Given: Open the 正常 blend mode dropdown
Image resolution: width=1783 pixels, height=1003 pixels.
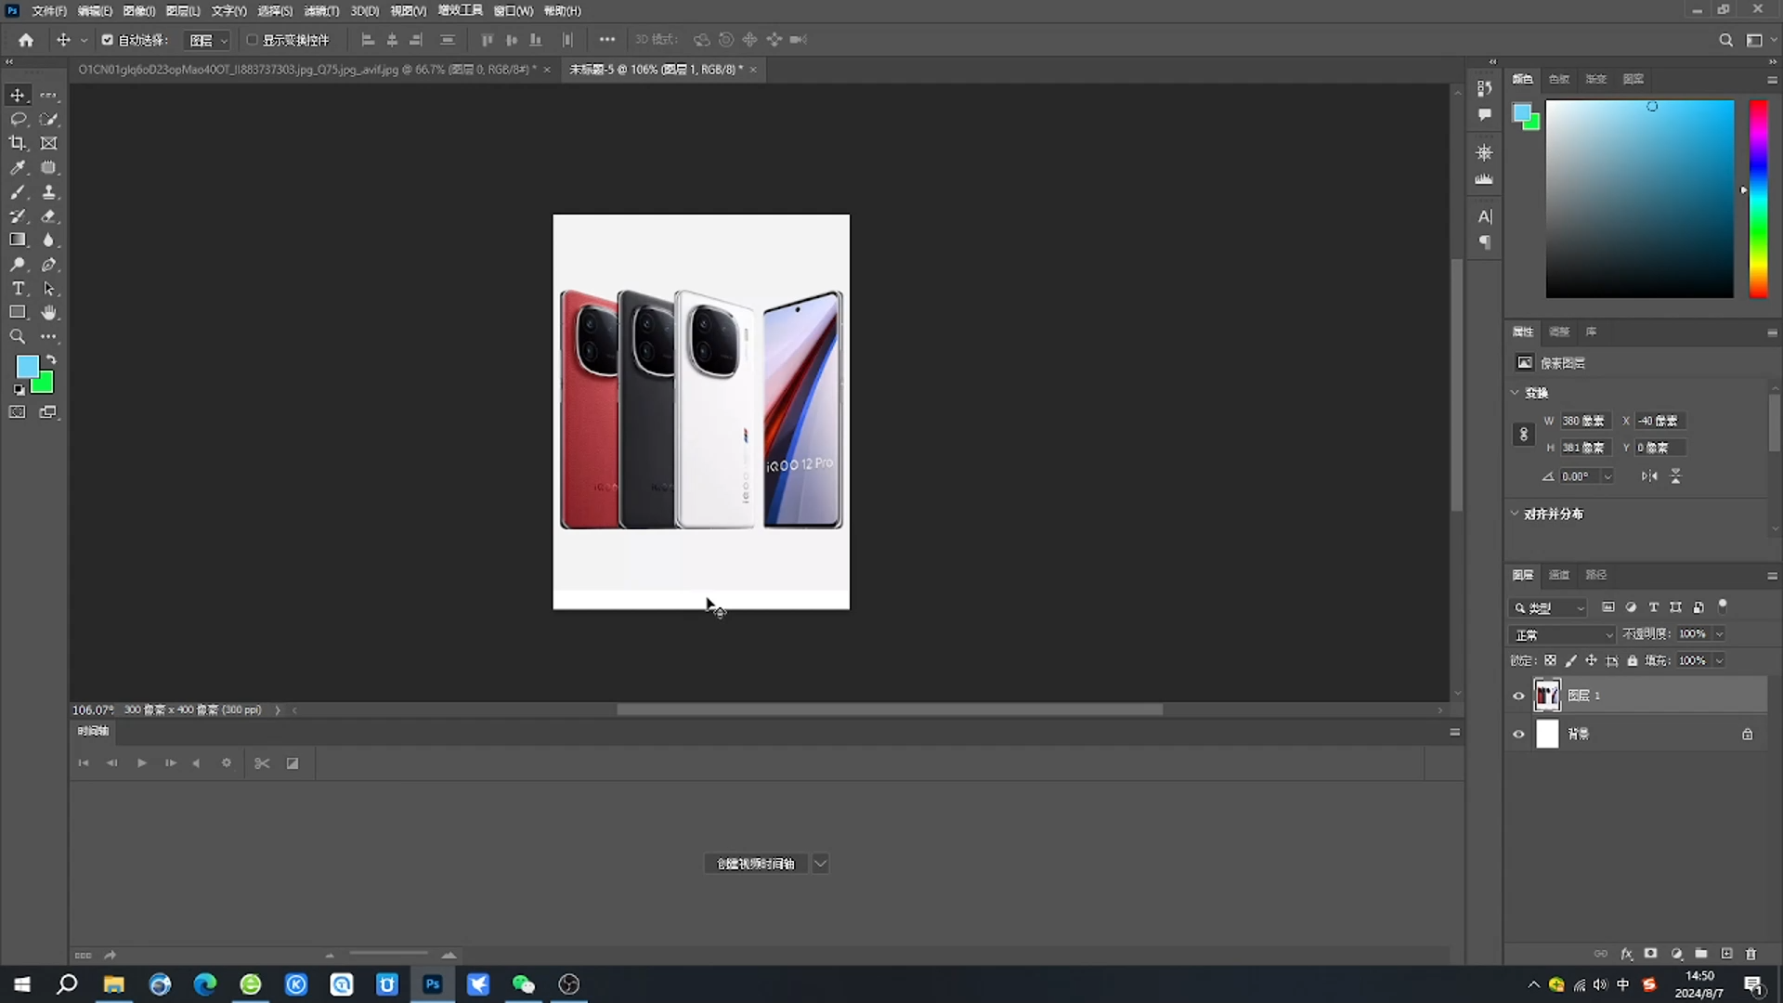Looking at the screenshot, I should (1564, 635).
